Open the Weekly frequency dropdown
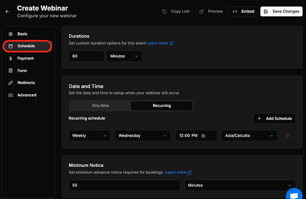The height and width of the screenshot is (199, 306). coord(90,136)
